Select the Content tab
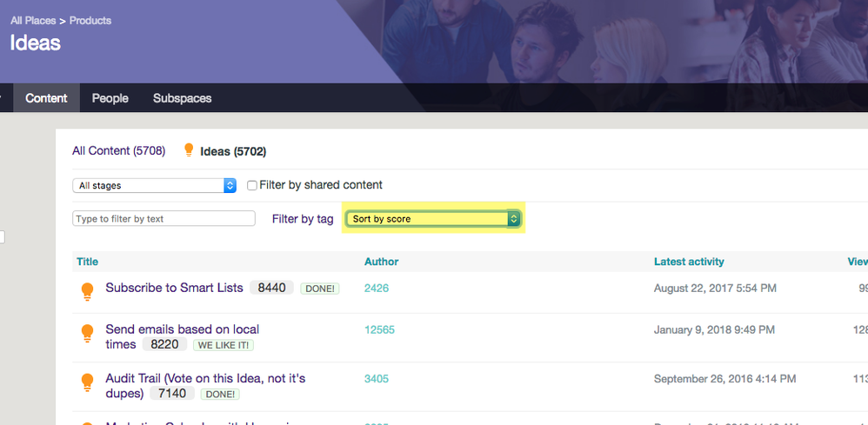Screen dimensions: 868x425 pos(46,98)
